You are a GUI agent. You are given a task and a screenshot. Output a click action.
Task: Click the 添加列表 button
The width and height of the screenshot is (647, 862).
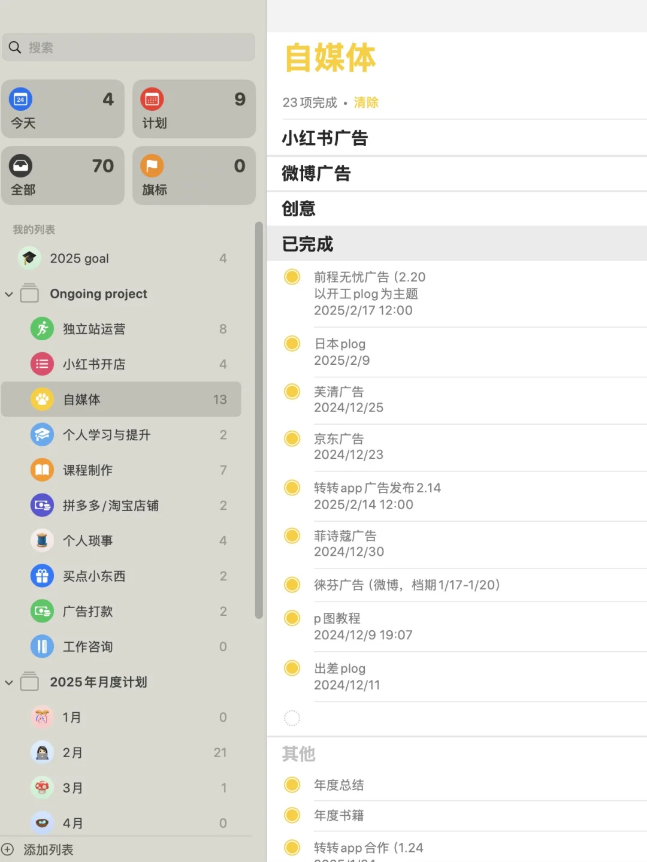click(37, 849)
